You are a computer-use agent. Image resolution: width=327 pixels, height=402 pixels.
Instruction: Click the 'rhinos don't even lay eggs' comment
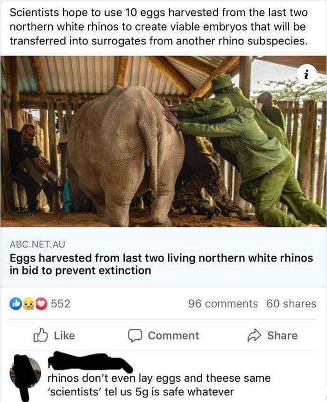[x=159, y=385]
